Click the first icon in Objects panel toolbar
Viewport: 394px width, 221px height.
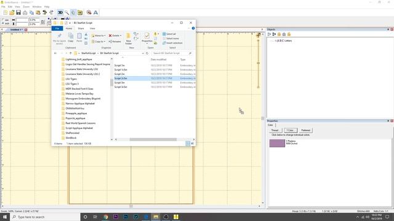(269, 34)
